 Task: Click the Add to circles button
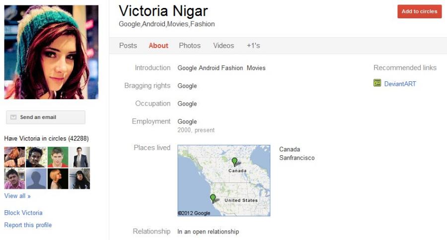coord(419,11)
